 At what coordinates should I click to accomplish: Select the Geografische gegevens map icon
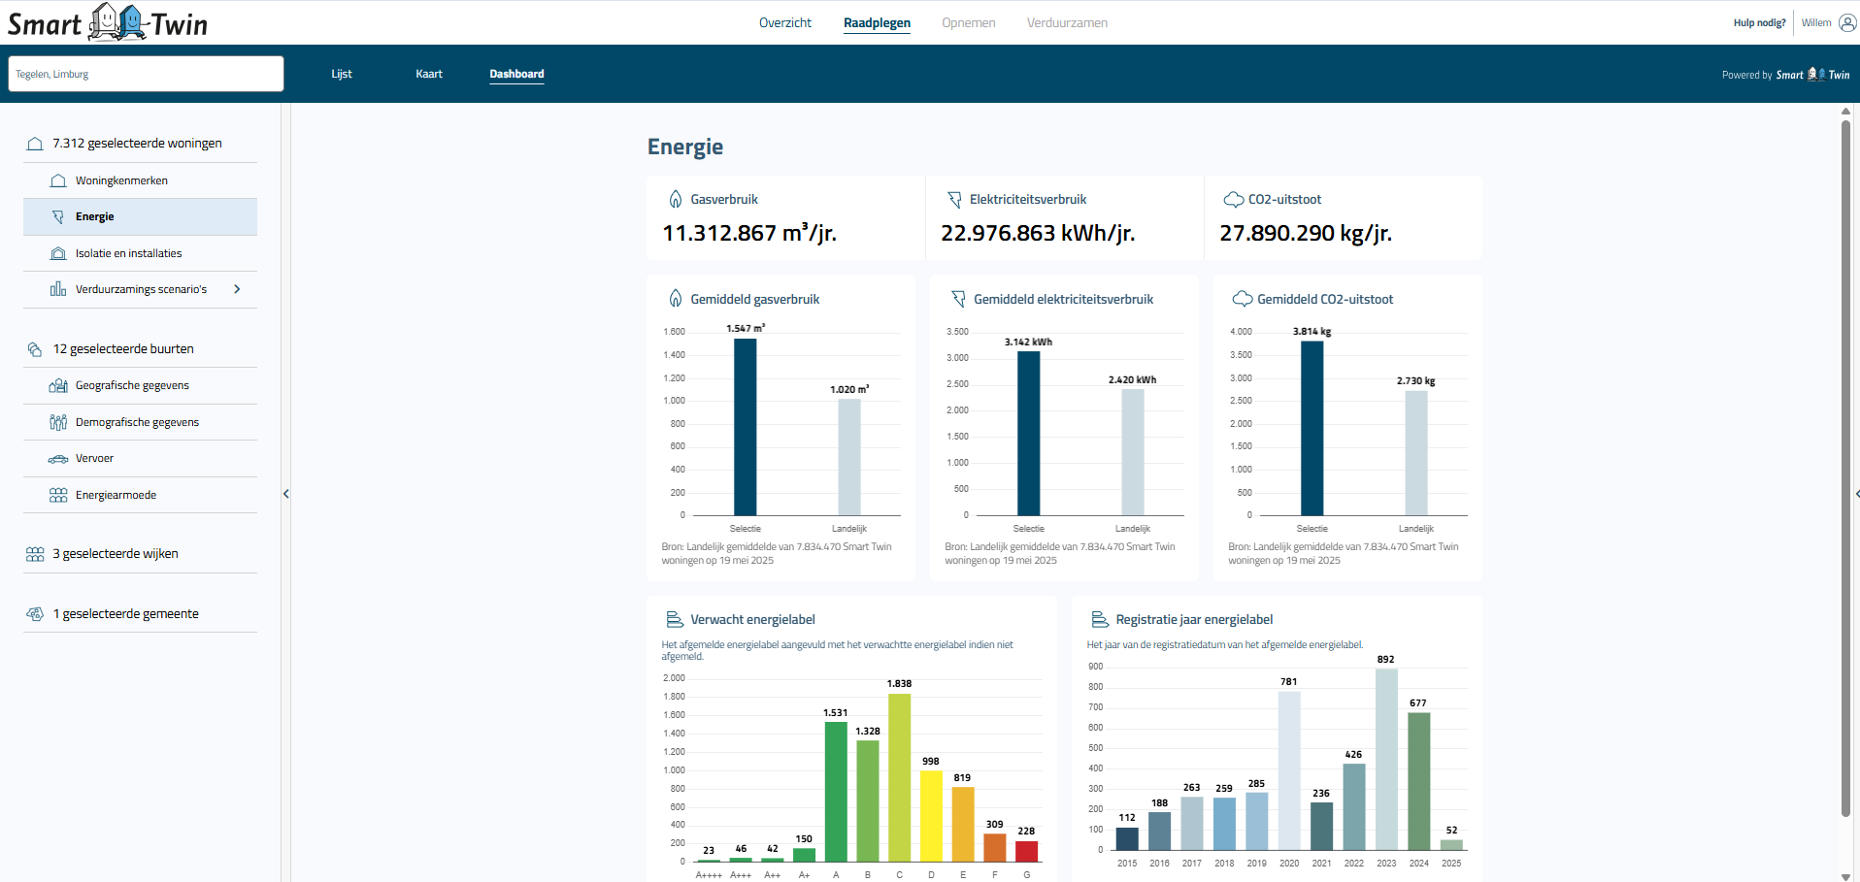pyautogui.click(x=57, y=385)
